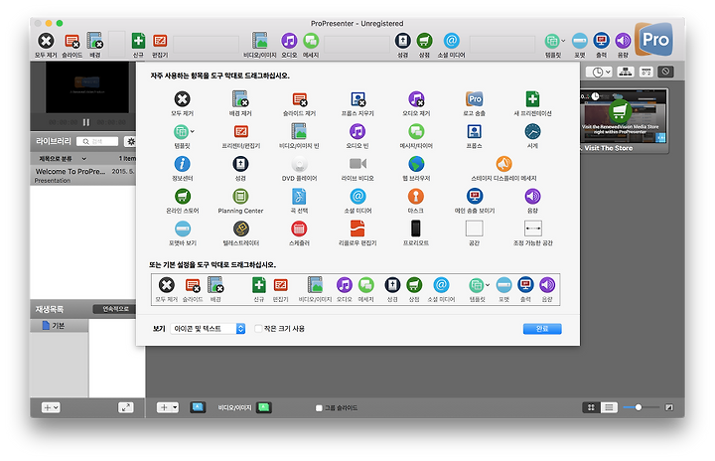Pick the Show Main Output (메인 송출 보이기) item

(x=475, y=201)
